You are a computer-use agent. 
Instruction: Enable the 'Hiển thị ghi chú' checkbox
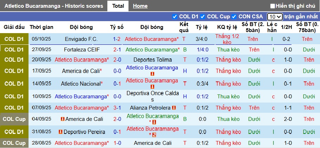click(272, 6)
